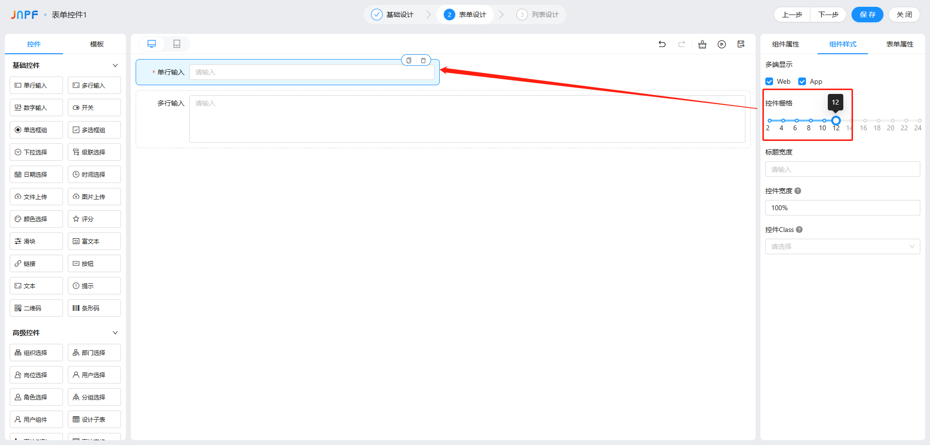Collapse the 高级控件 section
This screenshot has width=930, height=445.
point(115,333)
